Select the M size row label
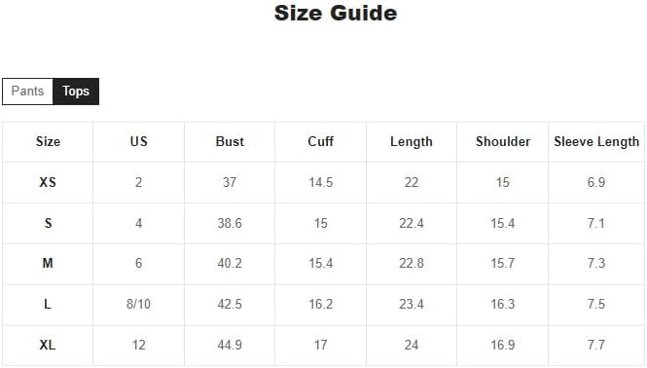Image resolution: width=647 pixels, height=368 pixels. click(x=48, y=263)
